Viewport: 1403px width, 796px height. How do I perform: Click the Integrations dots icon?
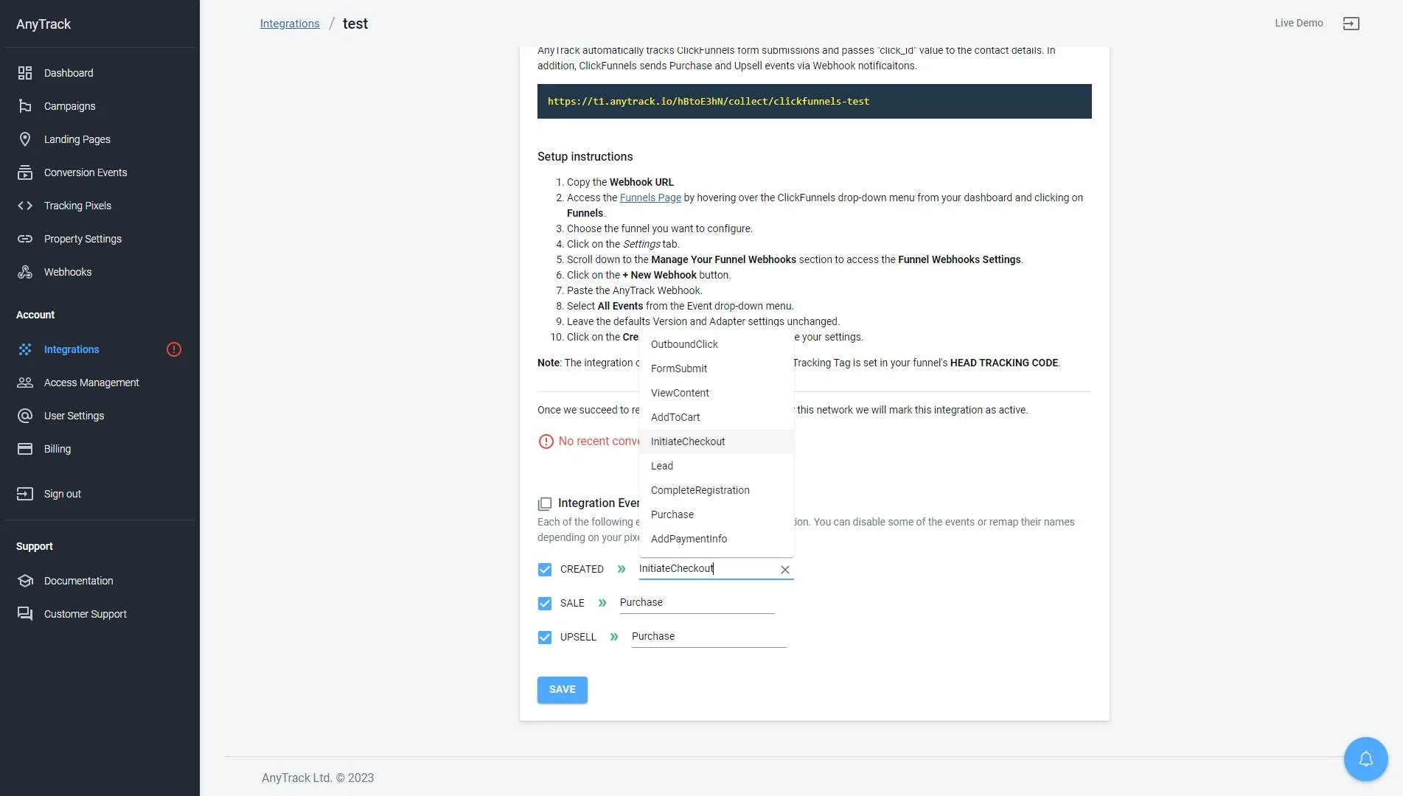[x=25, y=349]
